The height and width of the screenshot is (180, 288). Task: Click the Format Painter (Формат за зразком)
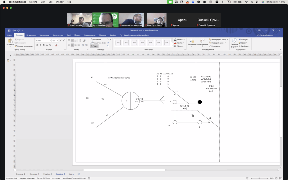click(25, 46)
